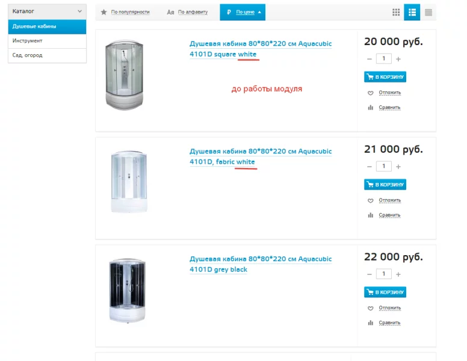The height and width of the screenshot is (361, 467).
Task: Sort products by price (По цене)
Action: coord(244,12)
